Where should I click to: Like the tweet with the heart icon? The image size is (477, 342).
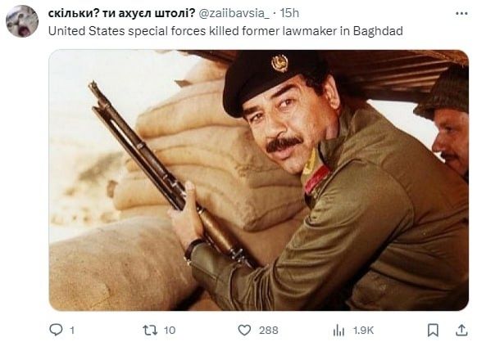pos(244,330)
